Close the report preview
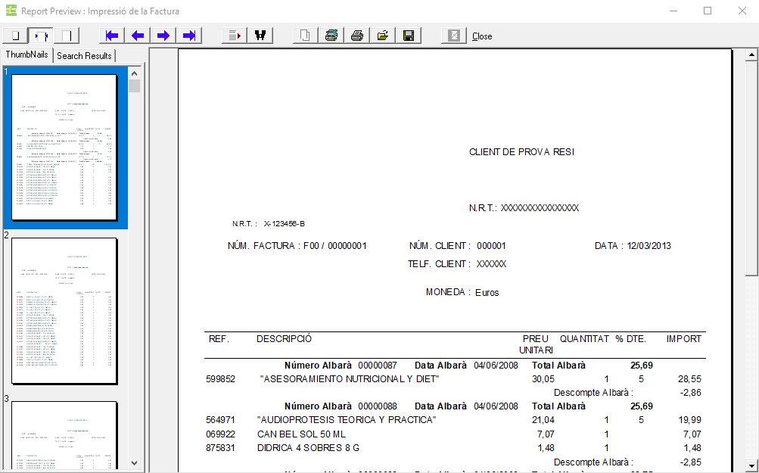 tap(482, 36)
